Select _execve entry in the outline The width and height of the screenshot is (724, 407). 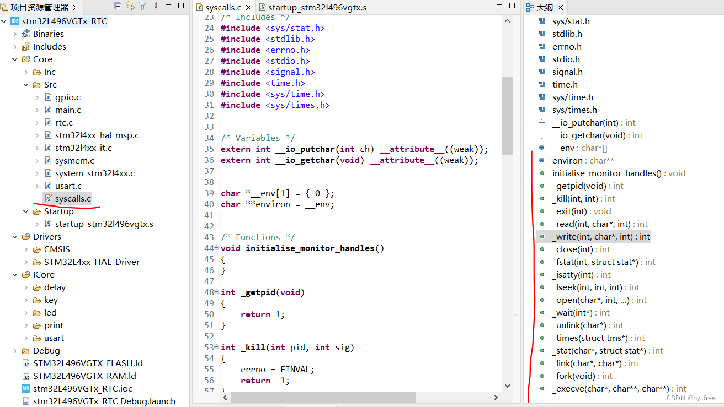click(x=619, y=389)
